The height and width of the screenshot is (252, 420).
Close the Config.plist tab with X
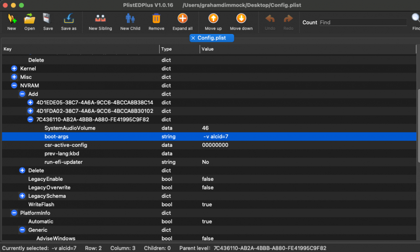tap(193, 38)
